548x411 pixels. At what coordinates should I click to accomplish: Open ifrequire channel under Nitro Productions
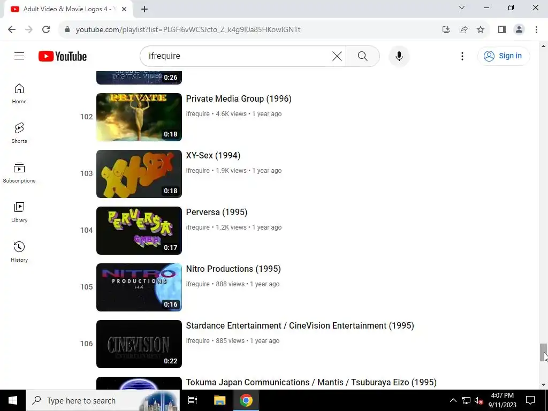198,284
